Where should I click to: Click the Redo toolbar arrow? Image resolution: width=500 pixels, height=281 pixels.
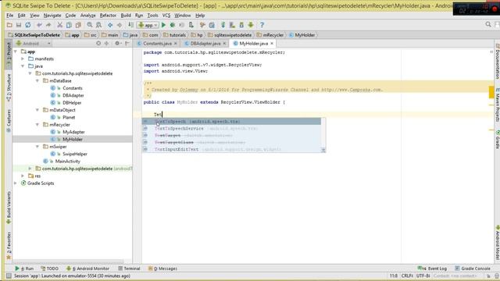(48, 25)
